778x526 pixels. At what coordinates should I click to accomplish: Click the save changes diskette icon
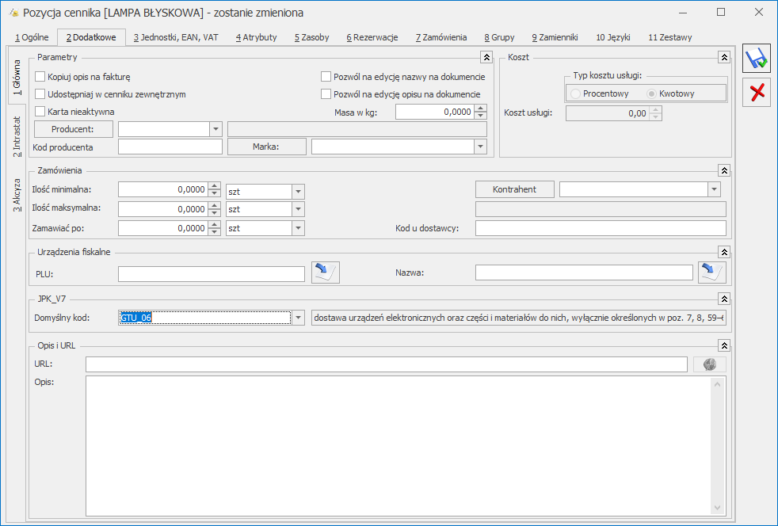point(757,59)
